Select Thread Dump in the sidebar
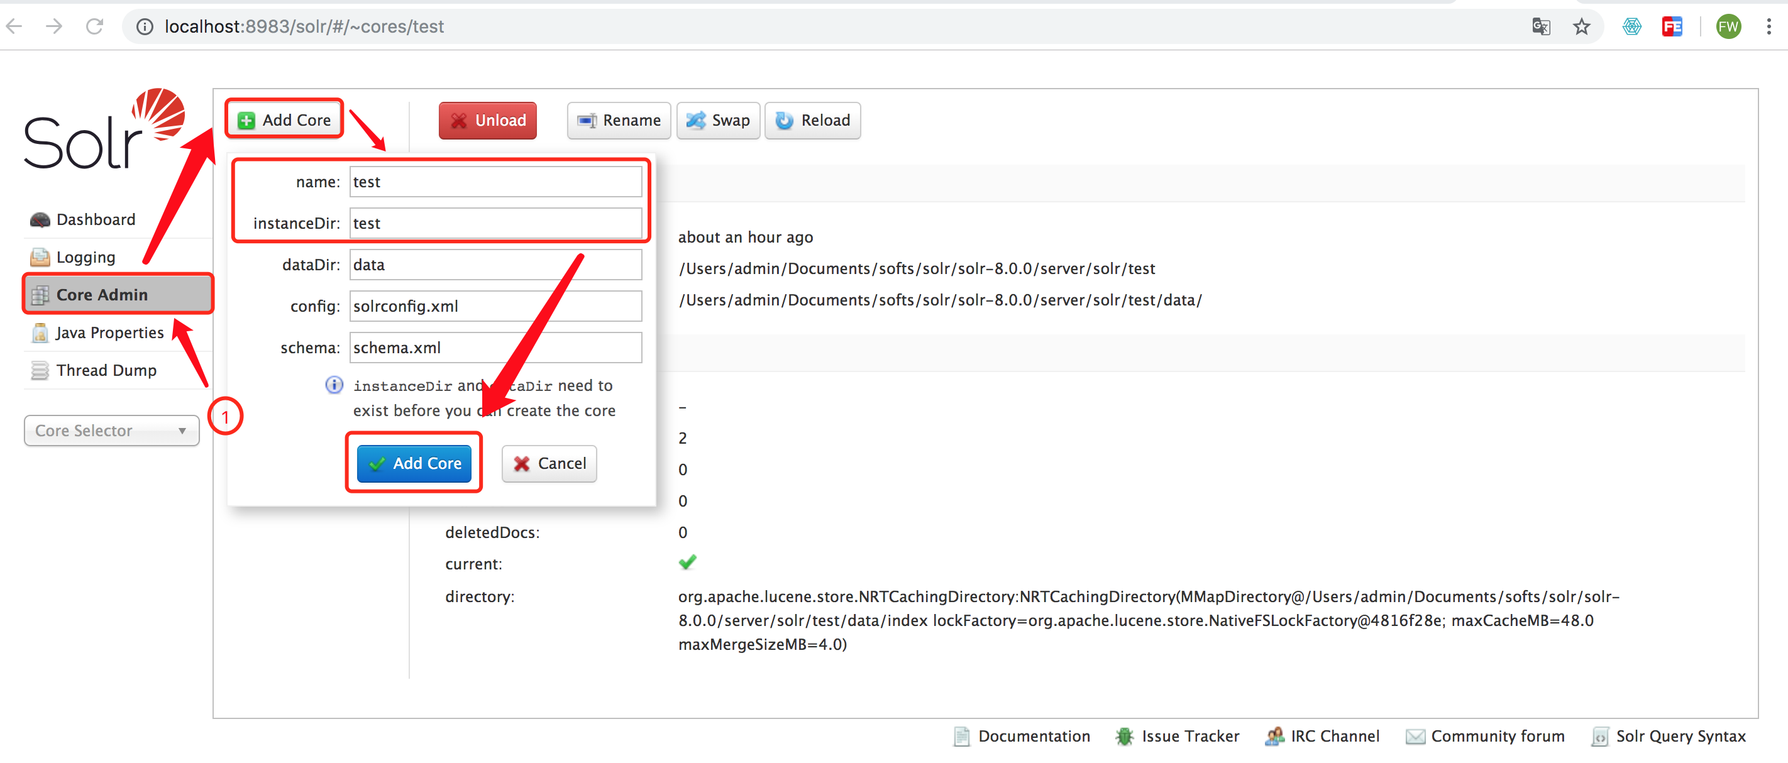The width and height of the screenshot is (1788, 763). tap(106, 370)
